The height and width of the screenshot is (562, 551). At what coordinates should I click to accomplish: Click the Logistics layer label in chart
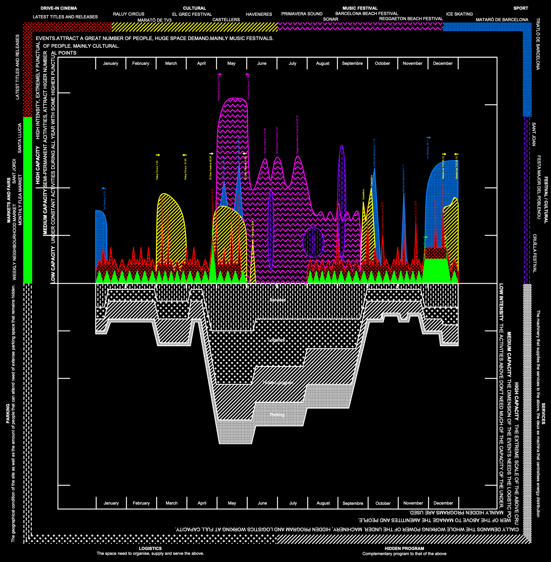(276, 340)
